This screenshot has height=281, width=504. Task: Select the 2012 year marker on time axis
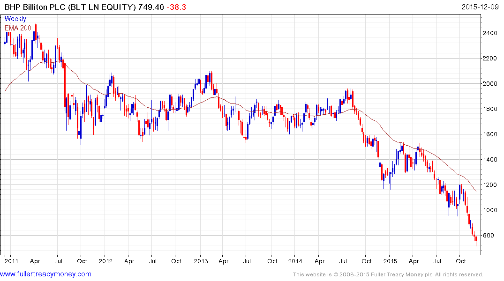[105, 261]
